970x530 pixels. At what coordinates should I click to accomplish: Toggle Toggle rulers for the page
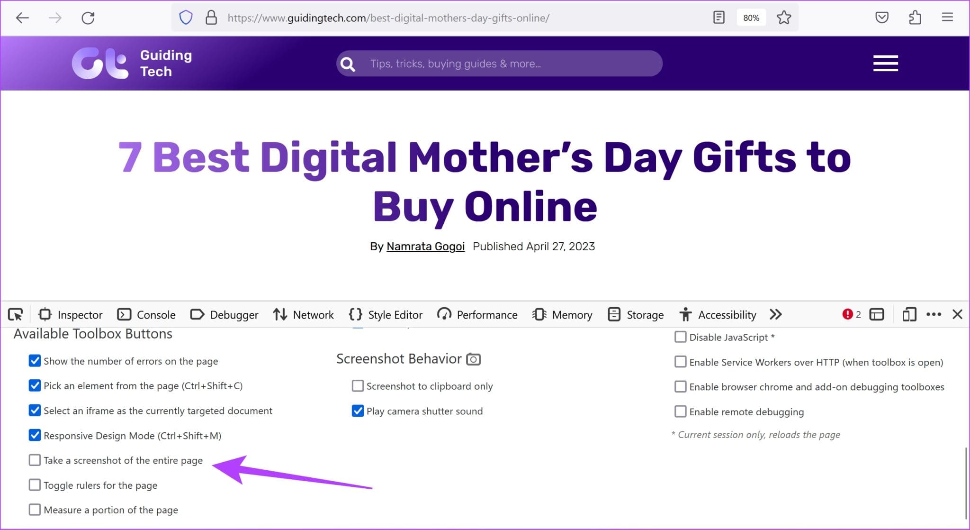[x=35, y=484]
